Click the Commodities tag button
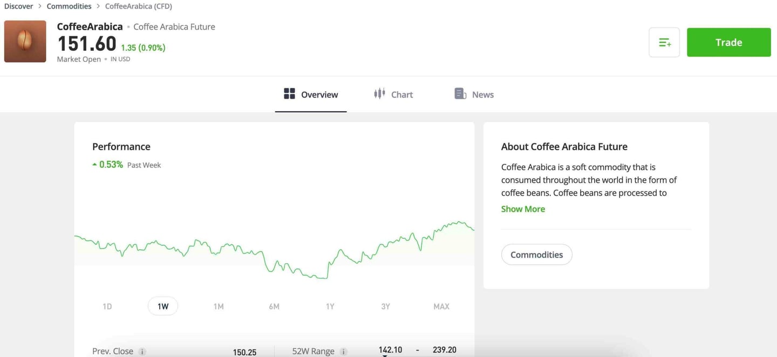 point(536,255)
